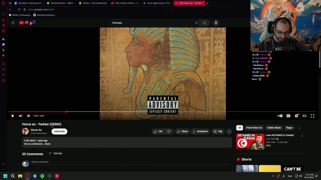Toggle the autoplay switch

[x=280, y=116]
